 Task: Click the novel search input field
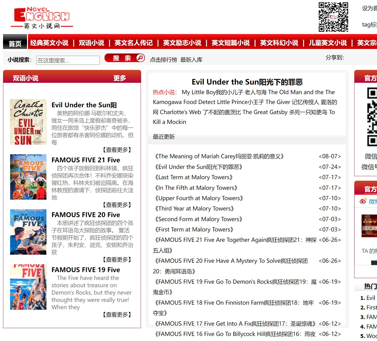point(68,60)
